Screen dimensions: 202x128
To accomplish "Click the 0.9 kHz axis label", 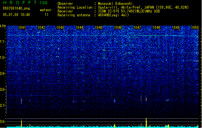I will pyautogui.click(x=3, y=74).
